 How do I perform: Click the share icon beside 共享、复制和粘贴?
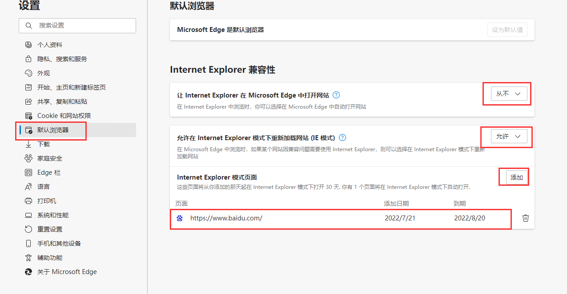[x=28, y=102]
